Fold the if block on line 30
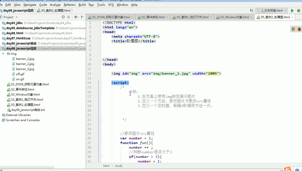The width and height of the screenshot is (302, 171). [101, 157]
